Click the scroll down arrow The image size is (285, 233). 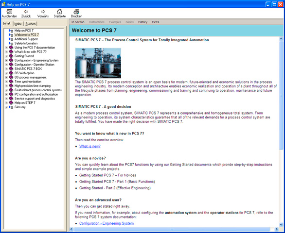point(281,225)
